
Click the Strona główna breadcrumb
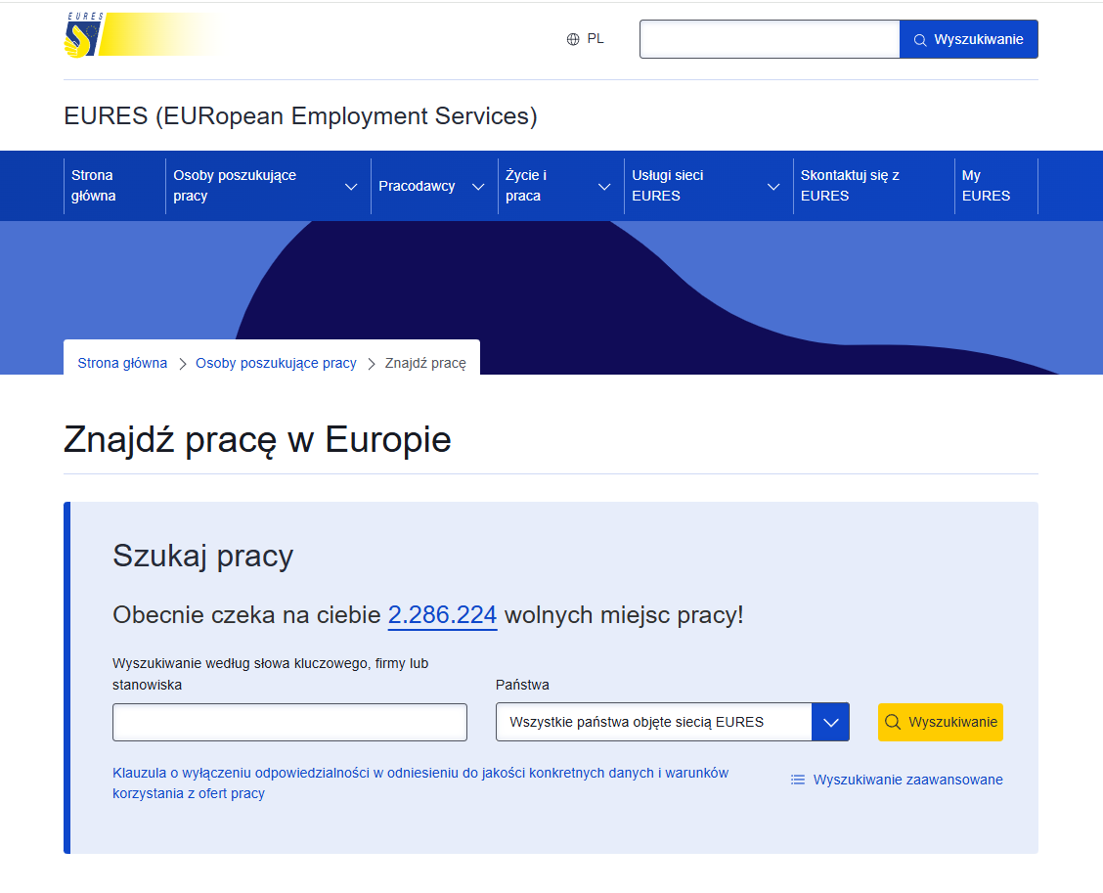tap(121, 362)
